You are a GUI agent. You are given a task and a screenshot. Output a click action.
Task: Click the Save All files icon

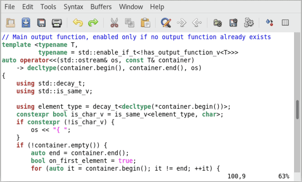(41, 22)
